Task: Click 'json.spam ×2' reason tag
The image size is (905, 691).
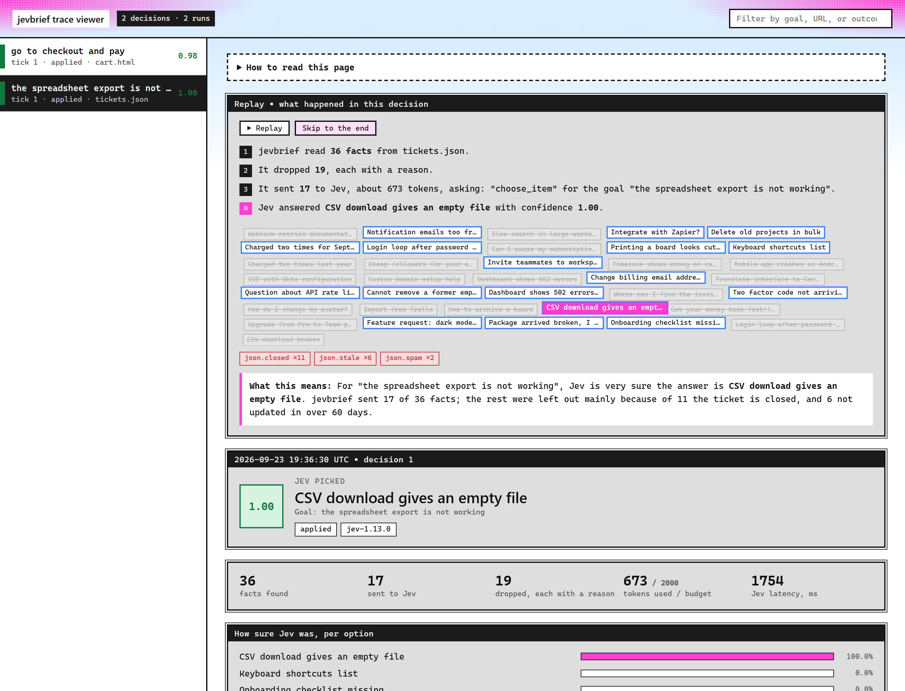Action: click(x=409, y=358)
